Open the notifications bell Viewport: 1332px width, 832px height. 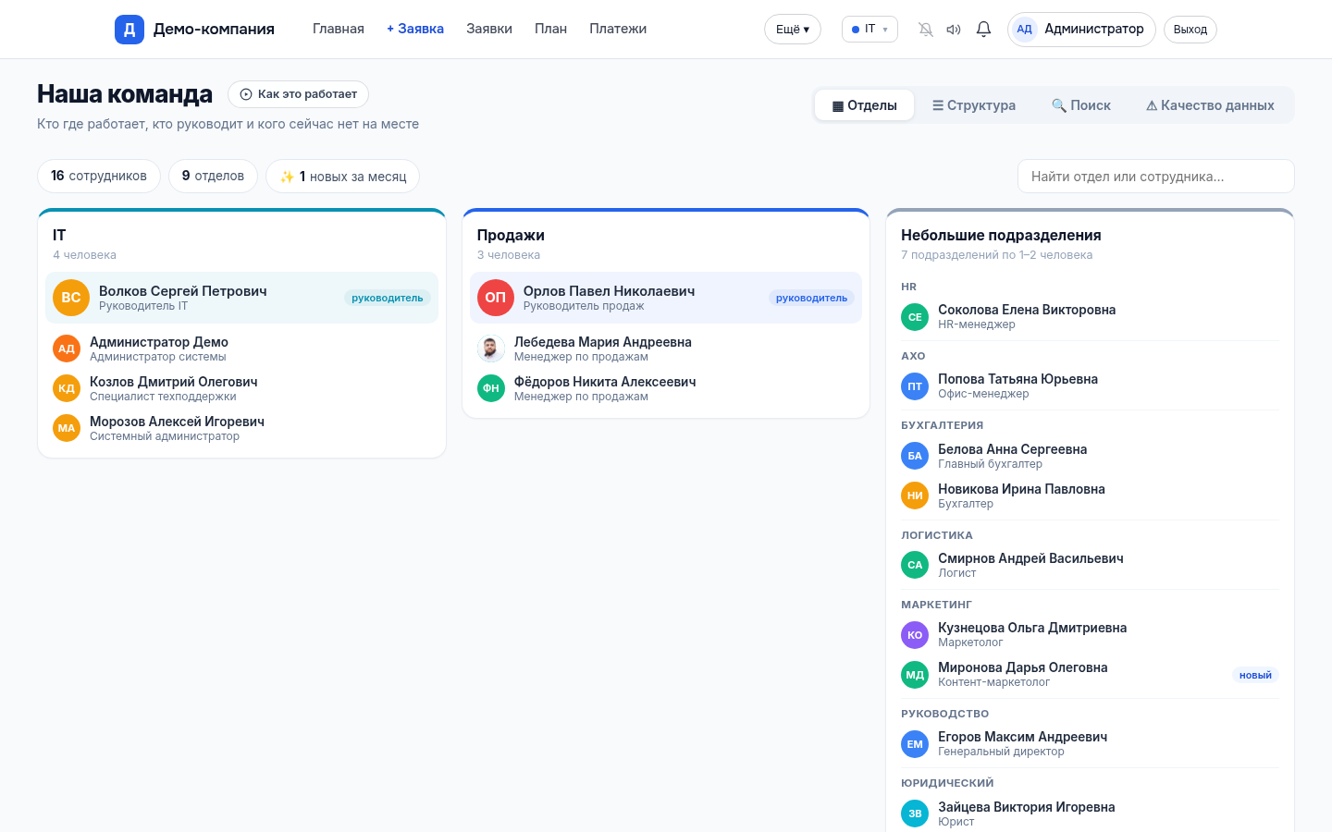pyautogui.click(x=983, y=30)
